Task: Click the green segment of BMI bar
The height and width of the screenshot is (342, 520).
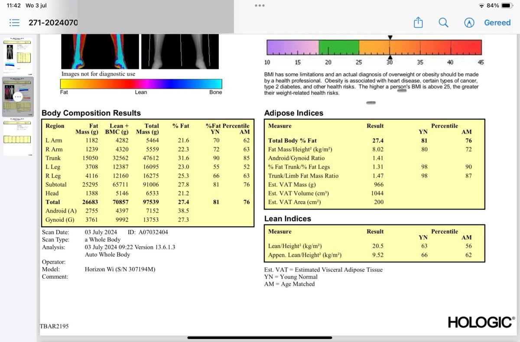Action: click(339, 47)
